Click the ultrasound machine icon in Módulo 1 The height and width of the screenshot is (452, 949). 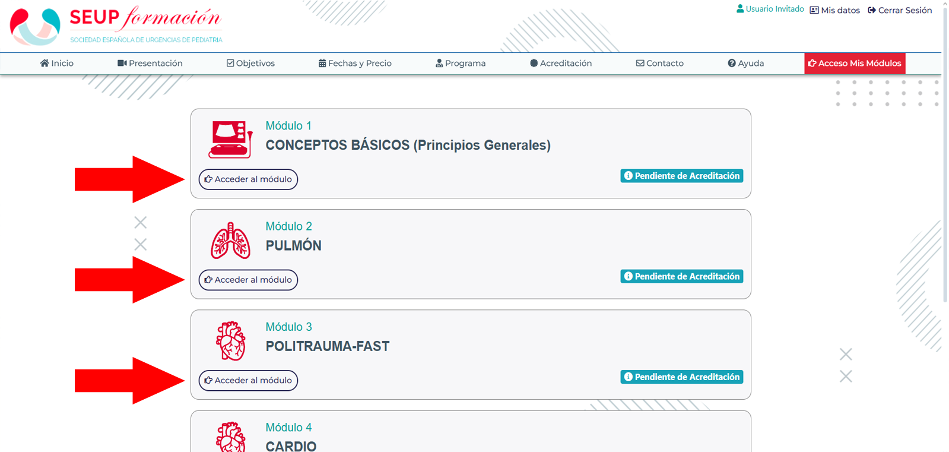pyautogui.click(x=230, y=139)
